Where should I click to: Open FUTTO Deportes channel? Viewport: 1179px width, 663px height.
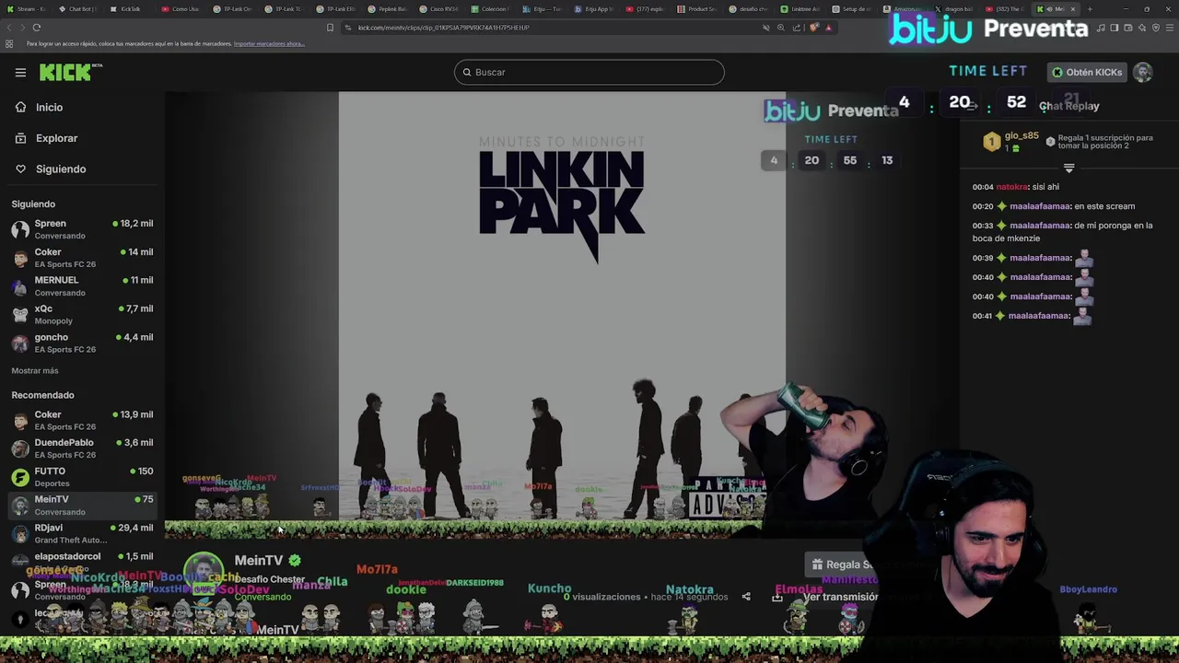[x=83, y=477]
